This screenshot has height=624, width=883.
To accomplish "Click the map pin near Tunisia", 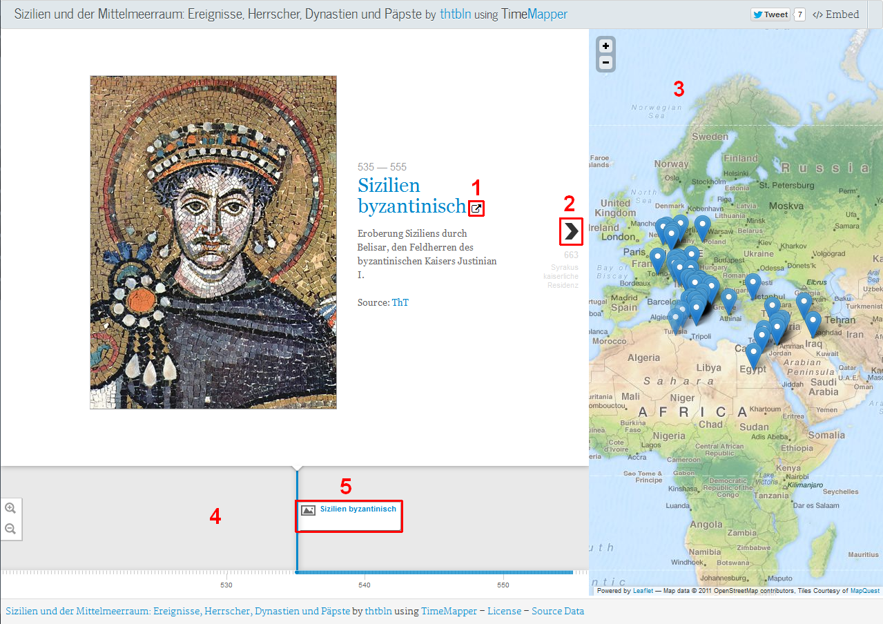I will point(676,320).
